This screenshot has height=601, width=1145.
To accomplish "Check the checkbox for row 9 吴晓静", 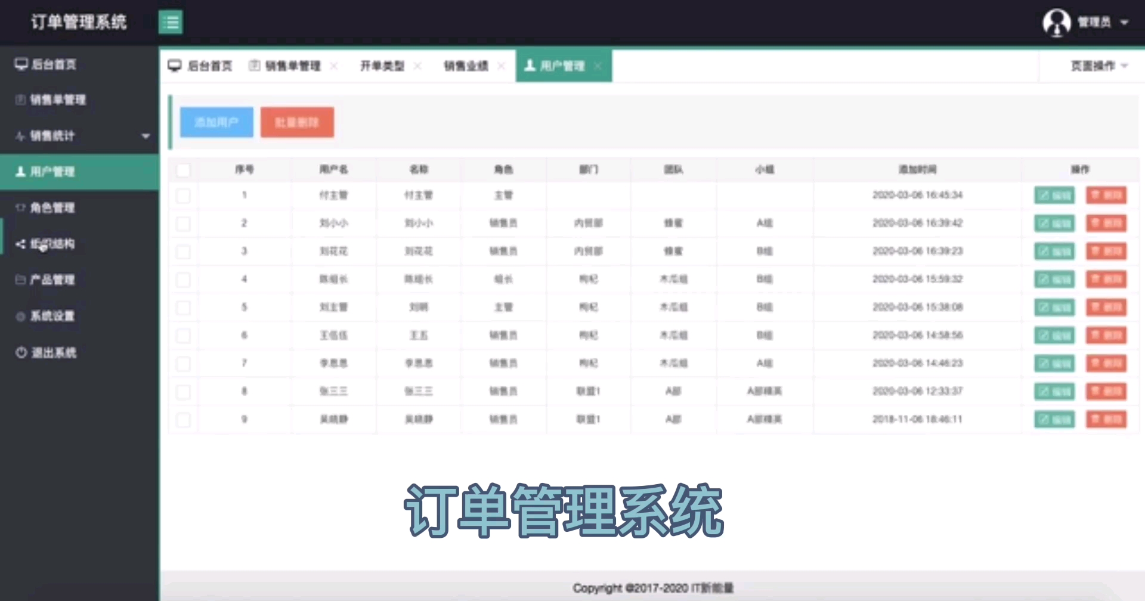I will coord(184,419).
